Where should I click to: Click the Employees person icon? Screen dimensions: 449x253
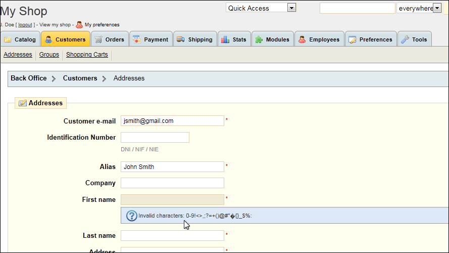tap(302, 39)
